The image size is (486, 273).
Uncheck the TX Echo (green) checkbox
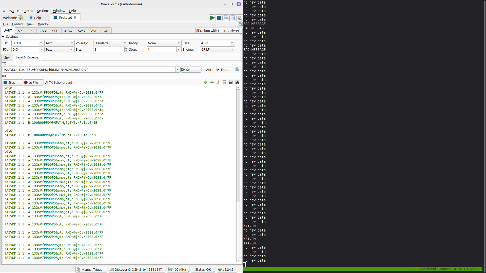46,82
